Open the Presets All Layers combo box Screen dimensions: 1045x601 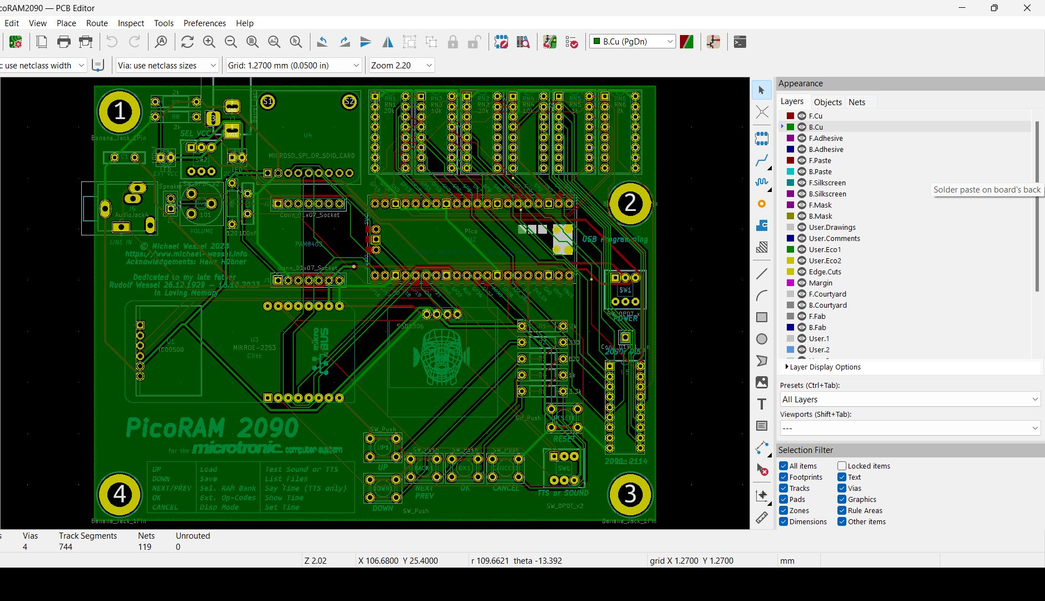coord(910,399)
